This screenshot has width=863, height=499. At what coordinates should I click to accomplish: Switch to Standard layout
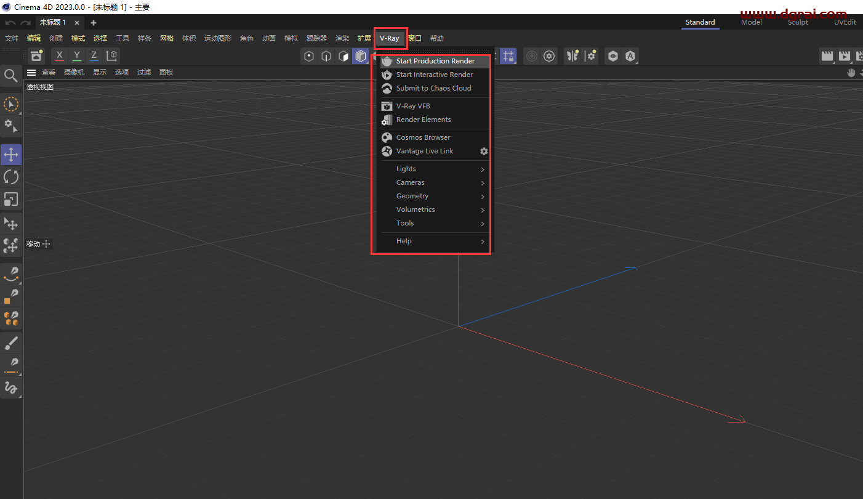700,22
